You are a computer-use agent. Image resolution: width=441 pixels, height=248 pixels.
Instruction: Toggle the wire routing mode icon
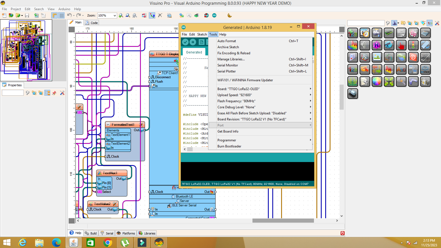coord(152,15)
